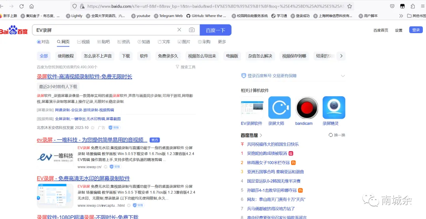Open the youtube bookmark

coord(141,16)
